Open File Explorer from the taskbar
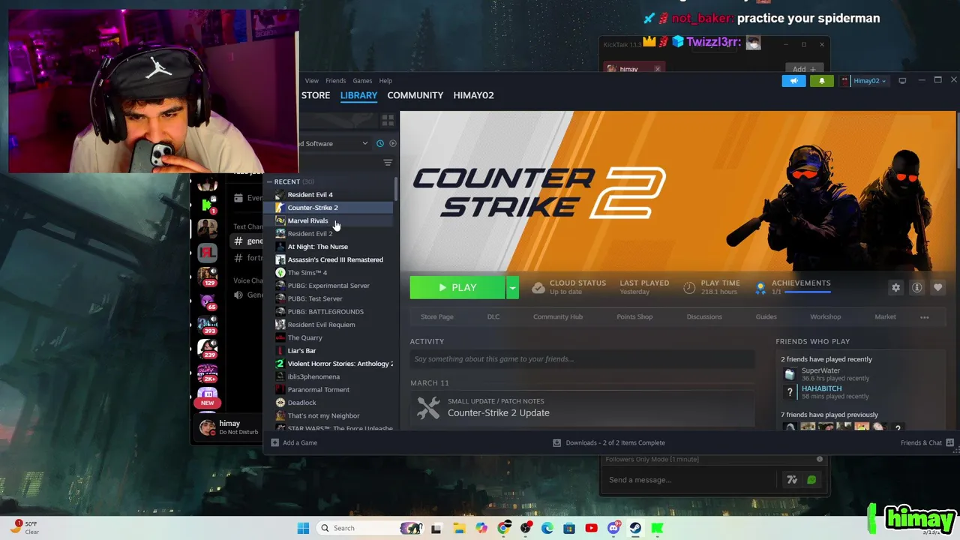The height and width of the screenshot is (540, 960). (459, 528)
